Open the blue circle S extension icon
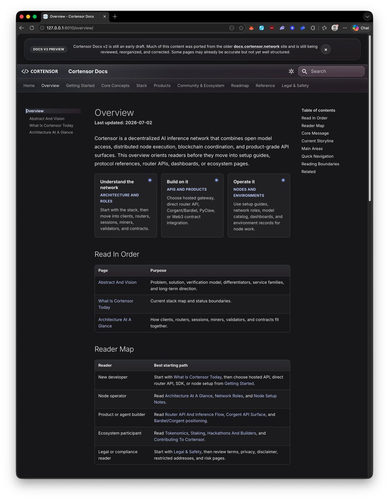 (x=292, y=28)
